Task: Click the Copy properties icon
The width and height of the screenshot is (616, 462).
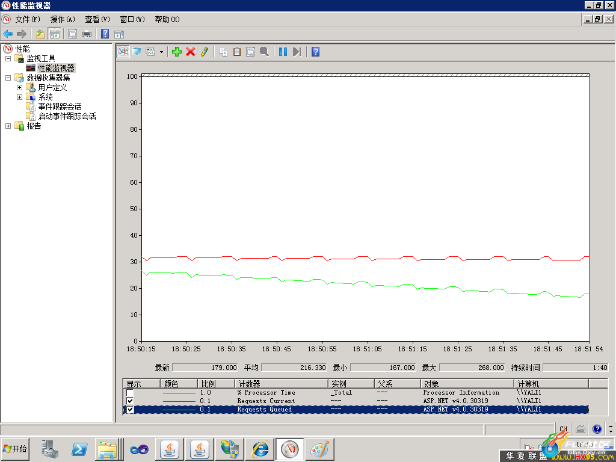Action: point(223,52)
